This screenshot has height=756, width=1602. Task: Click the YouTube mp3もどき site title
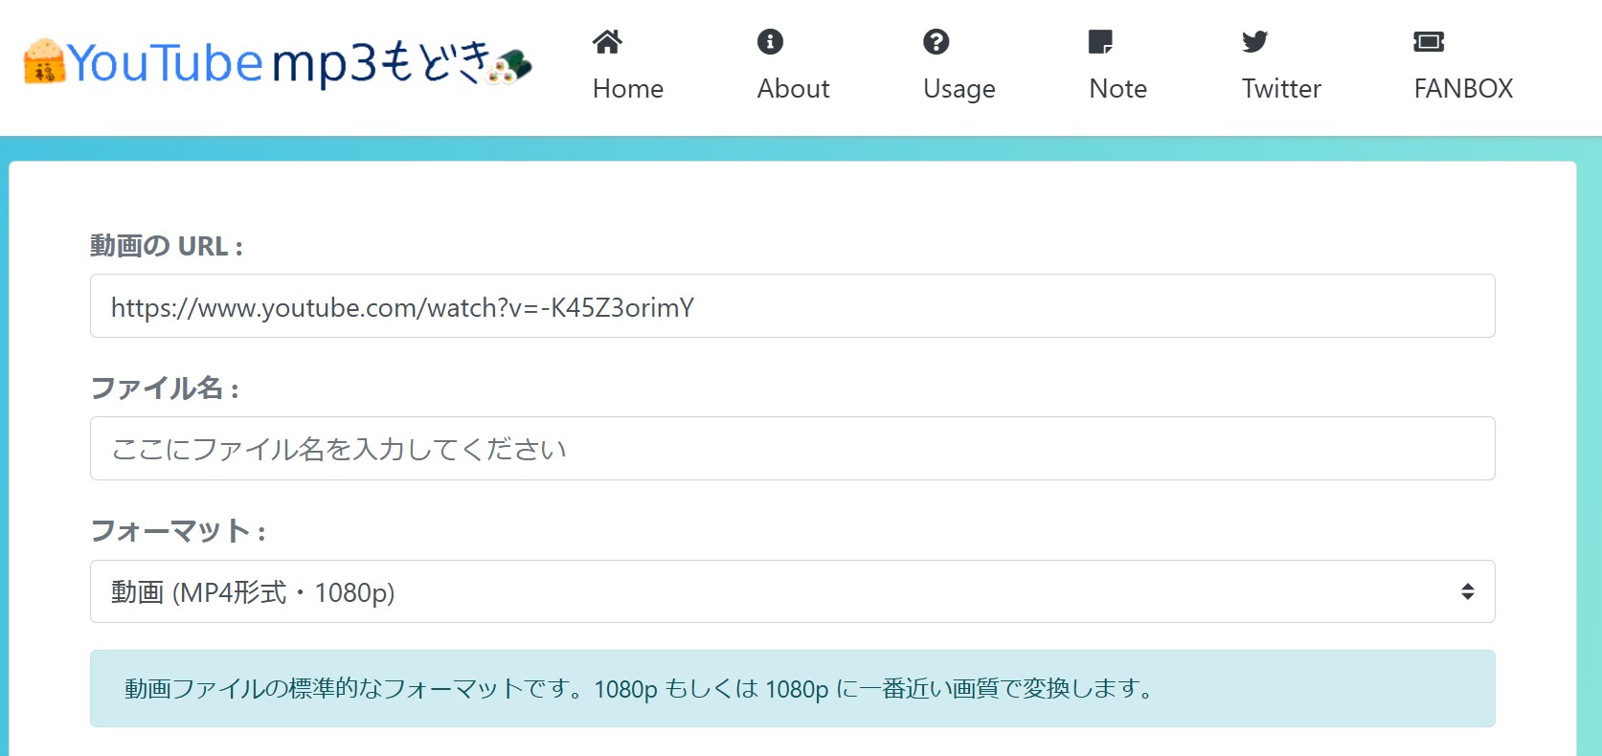(278, 62)
